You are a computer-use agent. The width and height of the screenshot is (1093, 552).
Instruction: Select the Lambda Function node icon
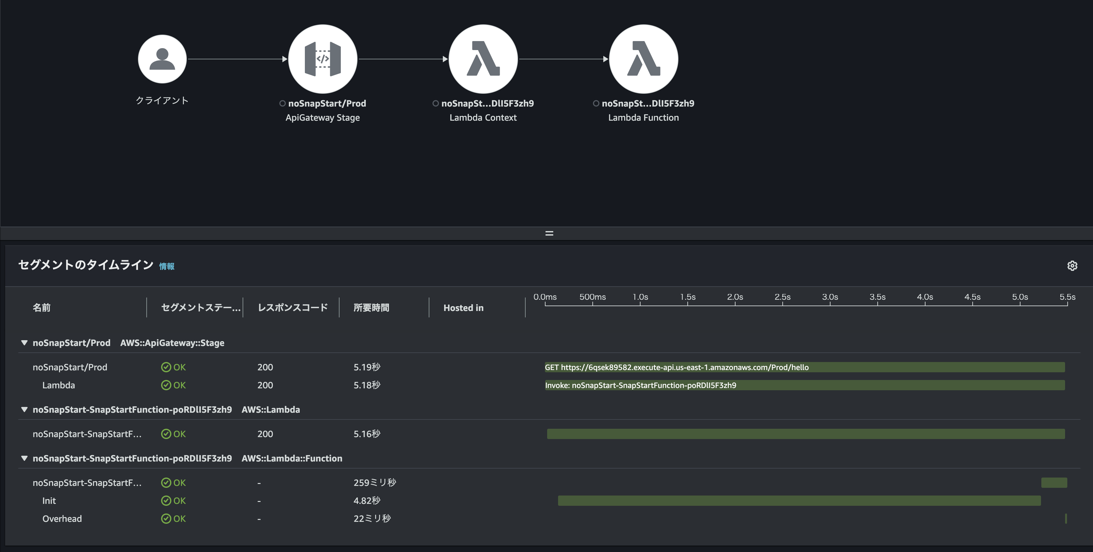tap(644, 59)
